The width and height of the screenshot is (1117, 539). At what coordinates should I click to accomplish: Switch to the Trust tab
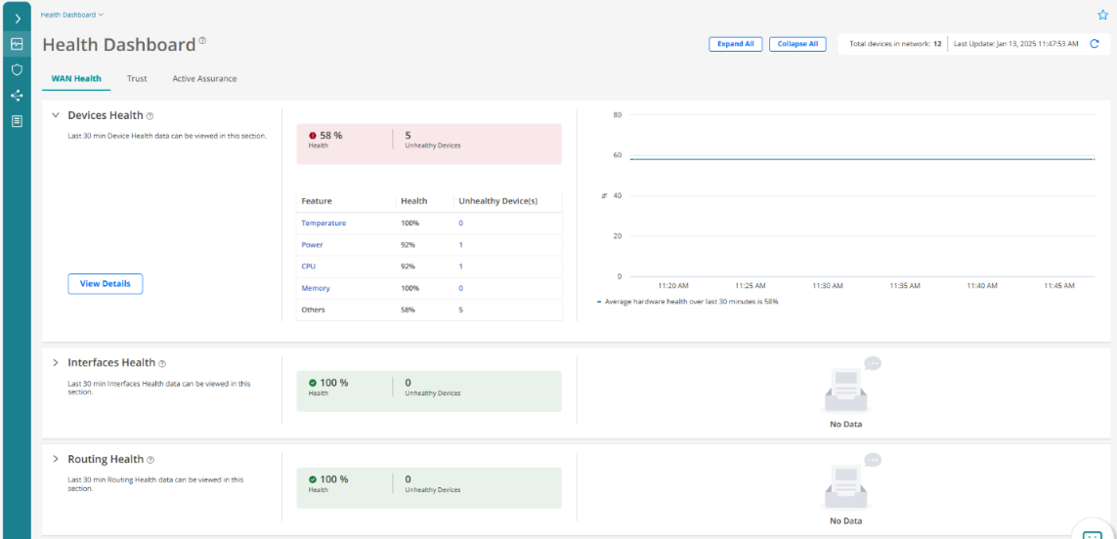(x=137, y=78)
